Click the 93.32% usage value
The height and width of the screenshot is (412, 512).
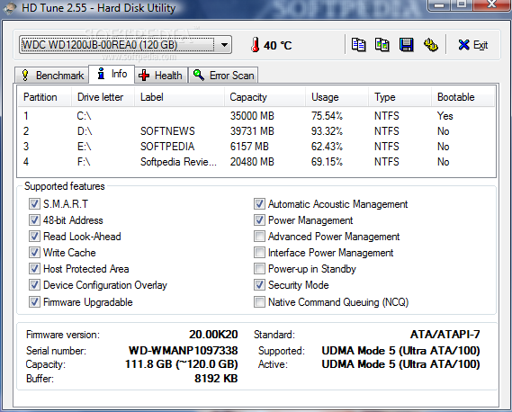click(x=327, y=131)
